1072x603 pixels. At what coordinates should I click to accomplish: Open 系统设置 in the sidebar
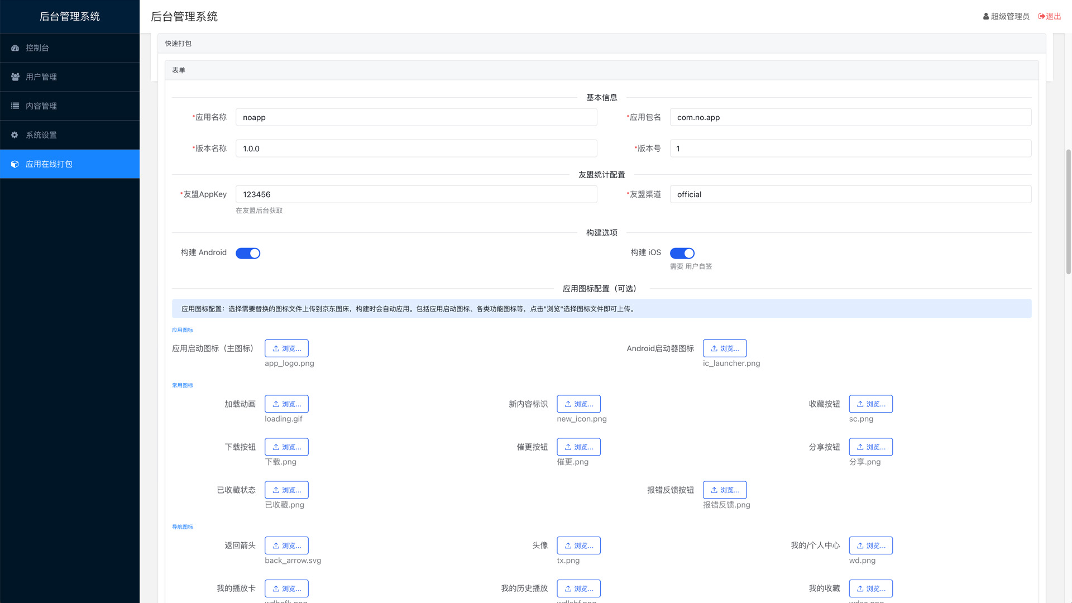(40, 135)
